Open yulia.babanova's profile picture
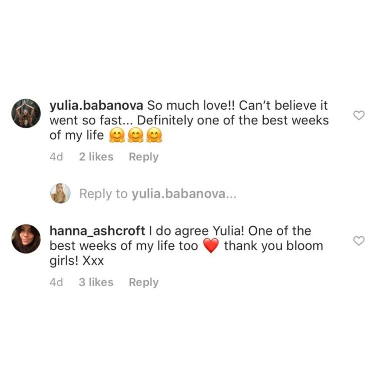 [x=26, y=113]
